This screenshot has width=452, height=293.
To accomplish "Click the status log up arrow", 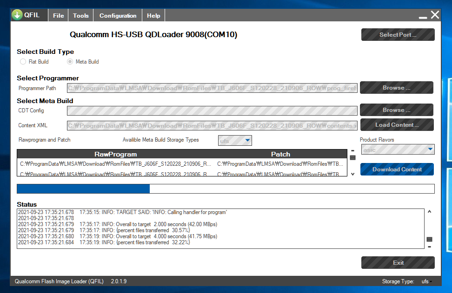I will click(x=429, y=212).
